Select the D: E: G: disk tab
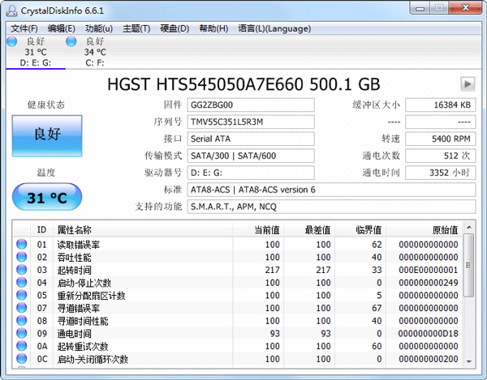The image size is (487, 380). click(36, 52)
